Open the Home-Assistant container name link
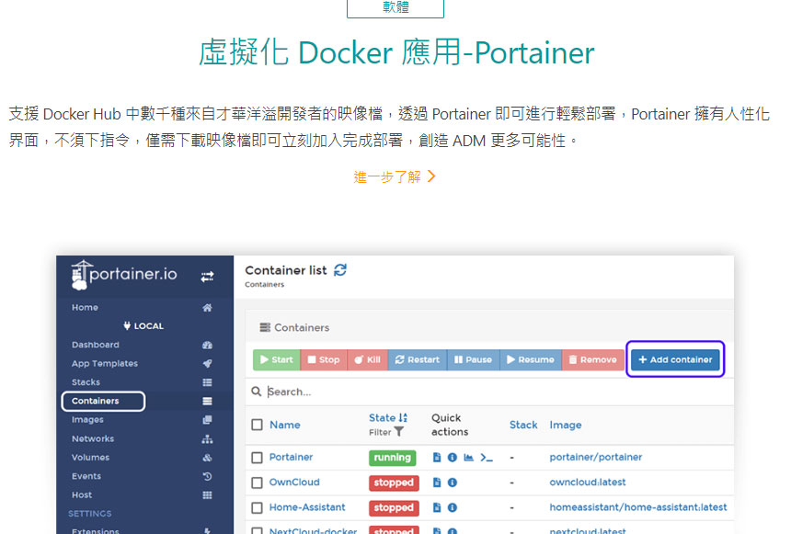The width and height of the screenshot is (791, 534). (307, 507)
